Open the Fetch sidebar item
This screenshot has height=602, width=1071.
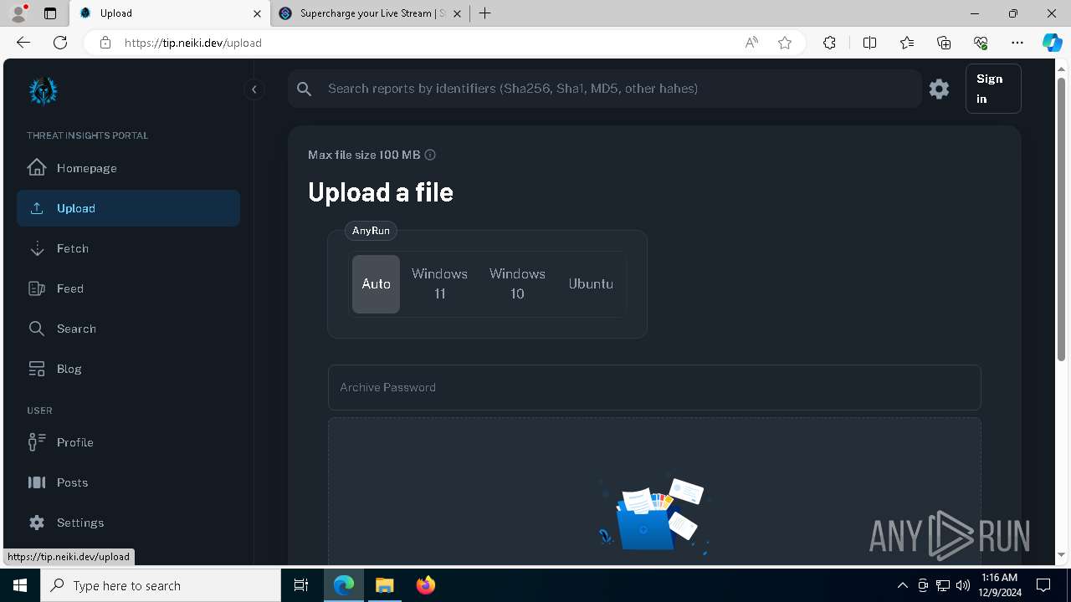(x=128, y=248)
